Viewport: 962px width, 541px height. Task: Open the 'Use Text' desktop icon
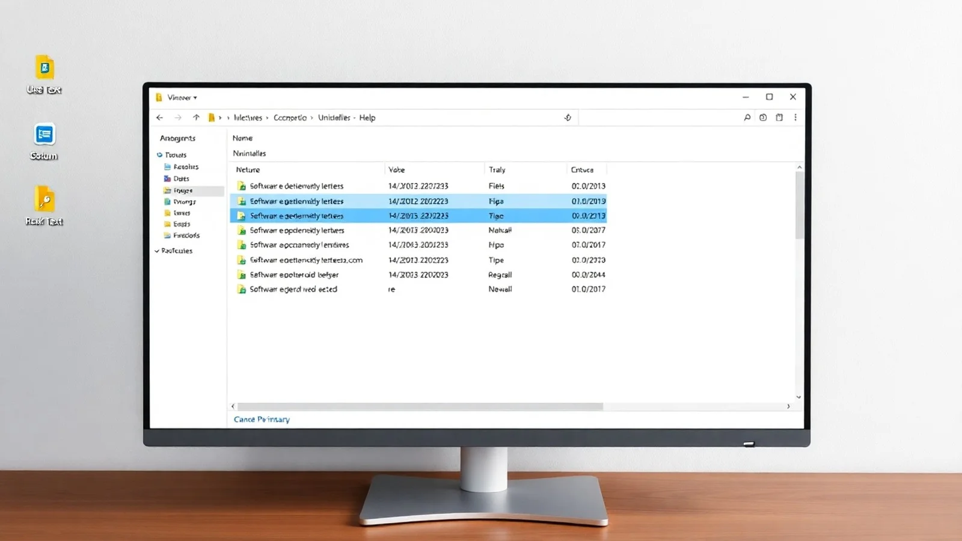(x=44, y=75)
